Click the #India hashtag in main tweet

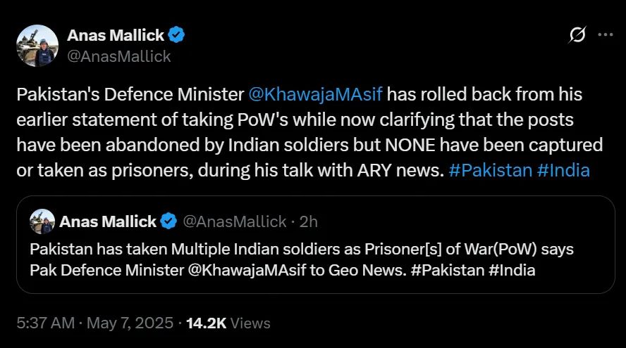(x=563, y=170)
